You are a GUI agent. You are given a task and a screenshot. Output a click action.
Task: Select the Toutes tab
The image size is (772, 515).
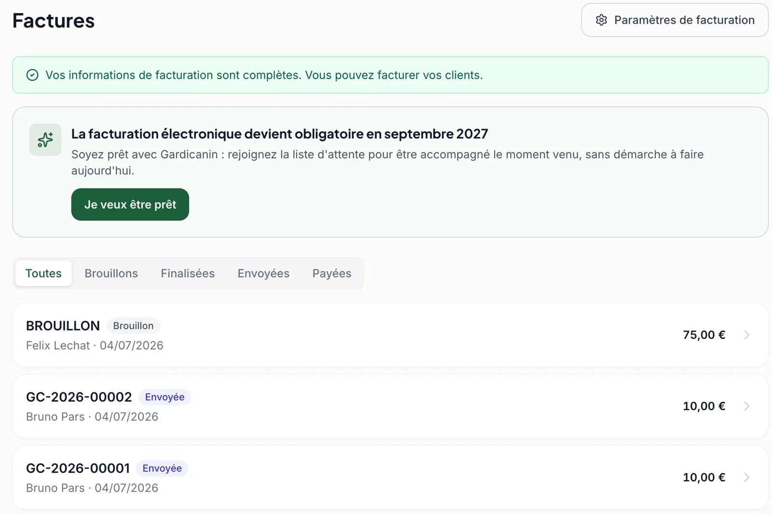[x=43, y=273]
